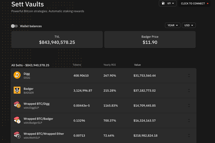Click the Yearly ROI column header
215x143 pixels.
pos(110,65)
